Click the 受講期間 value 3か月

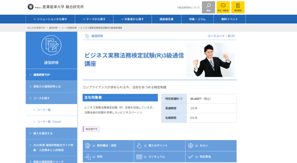click(194, 108)
